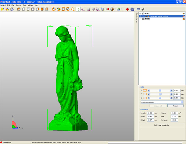The image size is (186, 144).
Task: Click the red plus repair icon
Action: pyautogui.click(x=127, y=9)
